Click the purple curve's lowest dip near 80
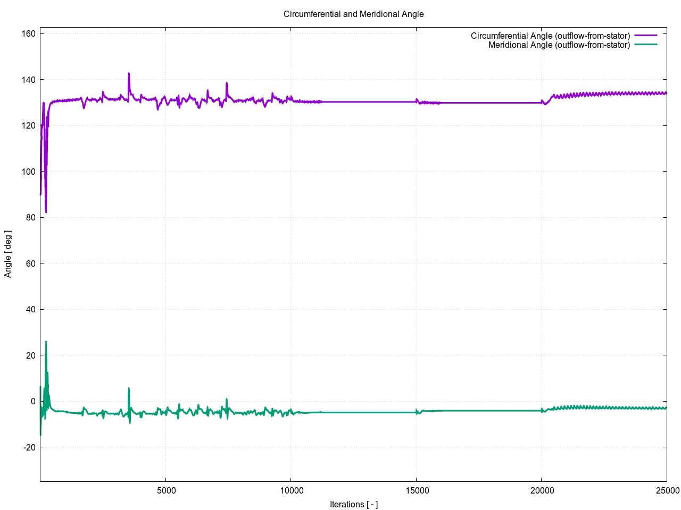Image resolution: width=681 pixels, height=510 pixels. coord(46,212)
